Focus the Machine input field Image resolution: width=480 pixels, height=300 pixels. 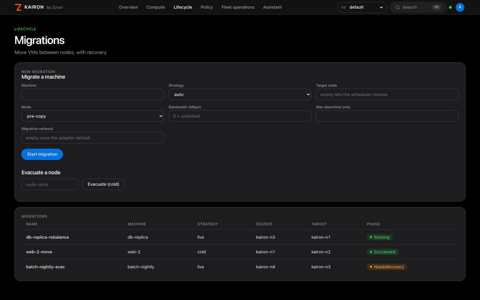93,94
